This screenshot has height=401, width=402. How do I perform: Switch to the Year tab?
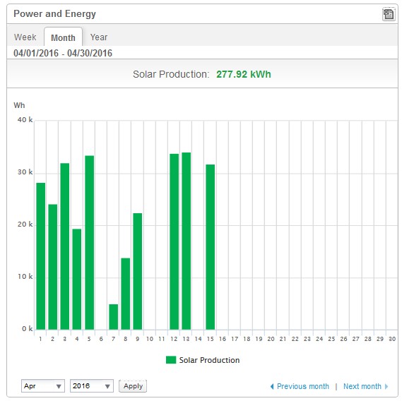[x=99, y=37]
